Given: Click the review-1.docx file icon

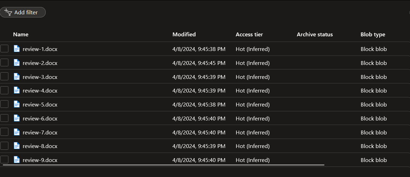Looking at the screenshot, I should 17,49.
